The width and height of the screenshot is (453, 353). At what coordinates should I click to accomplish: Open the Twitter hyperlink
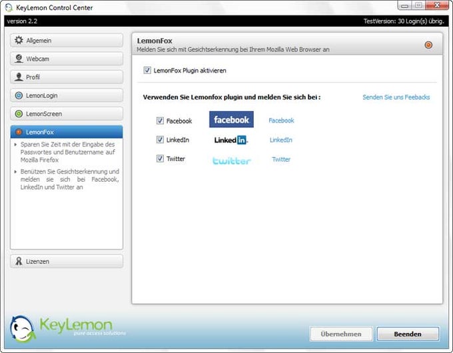pos(281,159)
